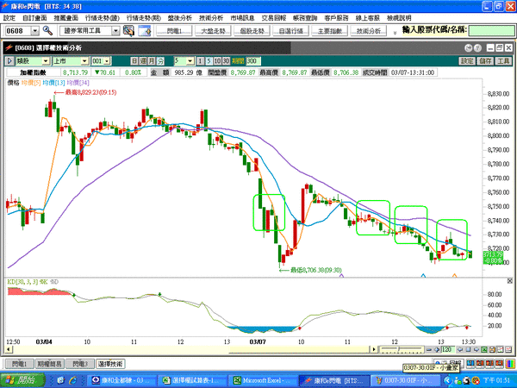Click the 大盤走勢 toolbar button

coord(214,31)
